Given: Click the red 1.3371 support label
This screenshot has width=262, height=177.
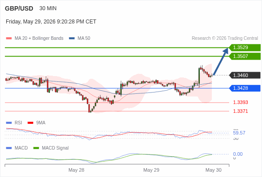Looking at the screenshot, I should click(240, 111).
